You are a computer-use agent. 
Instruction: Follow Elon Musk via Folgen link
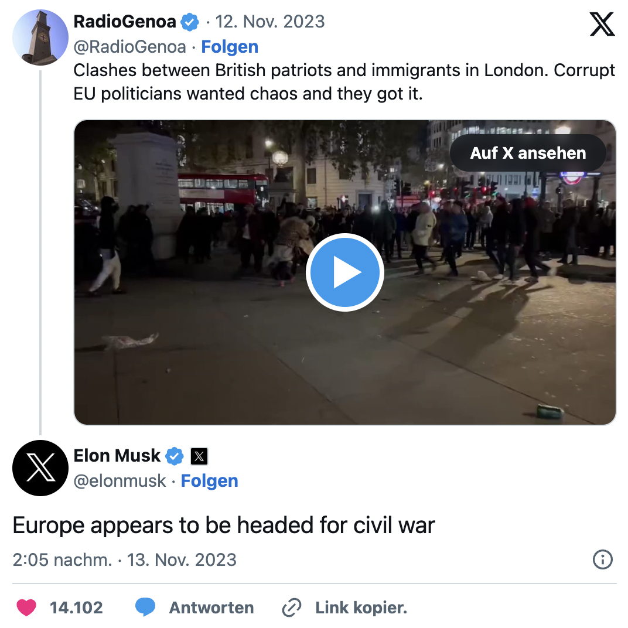(209, 481)
